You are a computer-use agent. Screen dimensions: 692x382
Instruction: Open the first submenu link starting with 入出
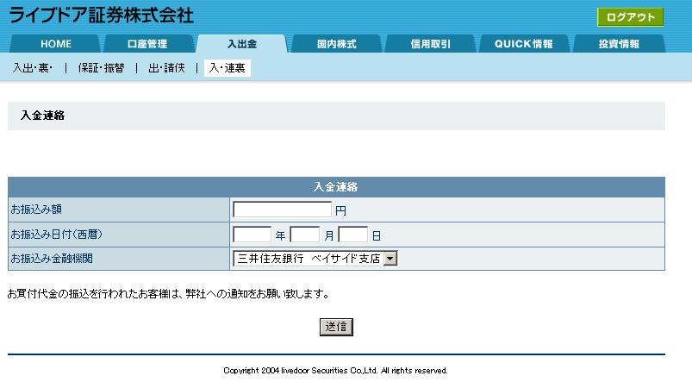click(x=33, y=68)
